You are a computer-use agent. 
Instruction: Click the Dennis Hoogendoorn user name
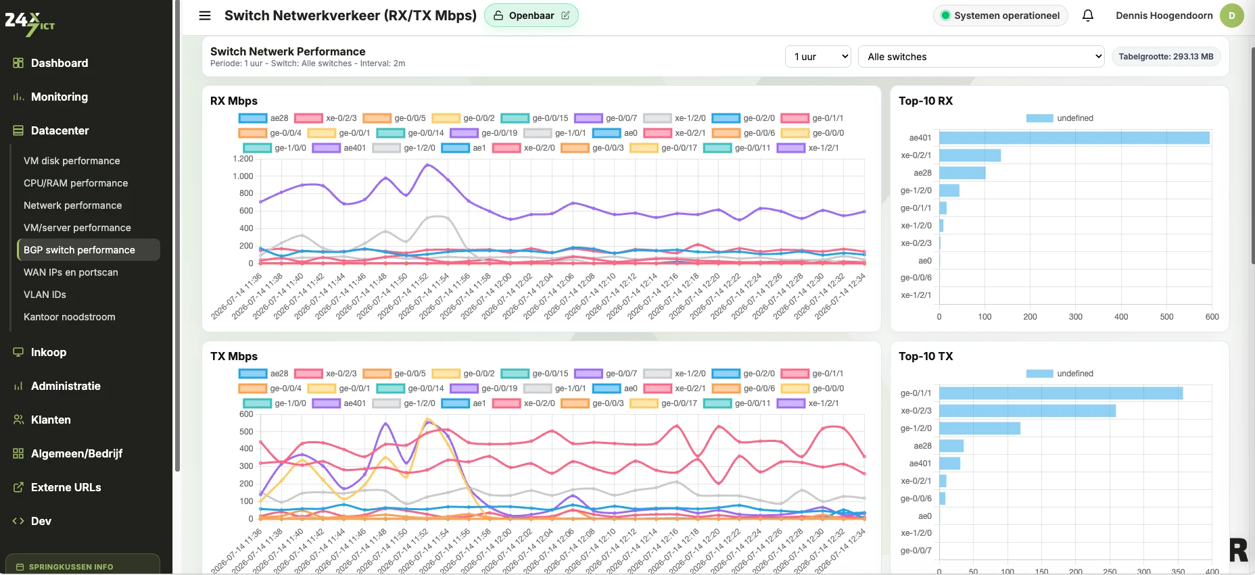click(1164, 16)
